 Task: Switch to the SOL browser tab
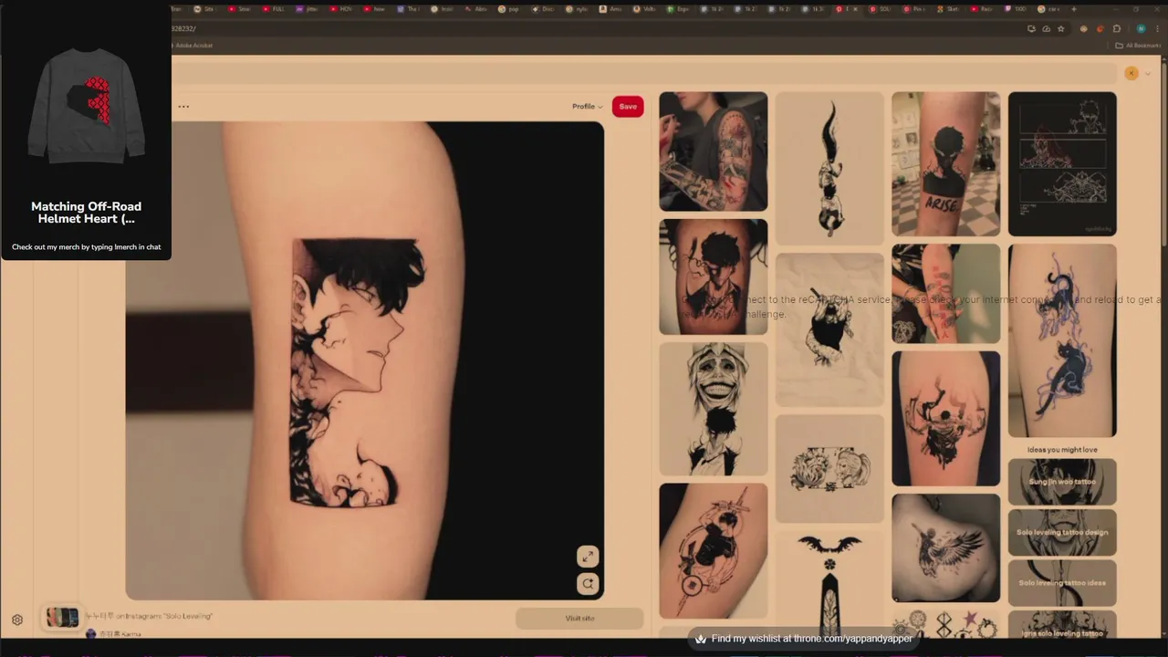(x=880, y=9)
